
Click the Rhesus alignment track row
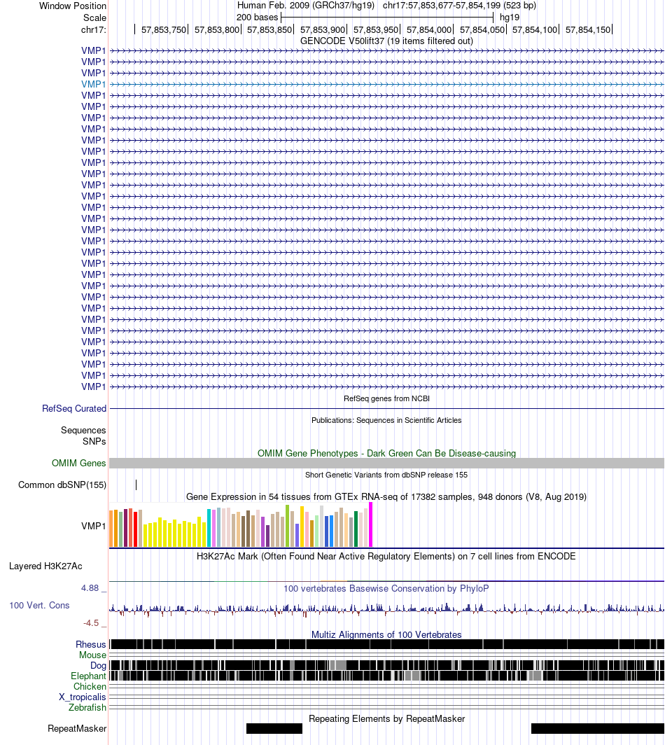tap(386, 644)
